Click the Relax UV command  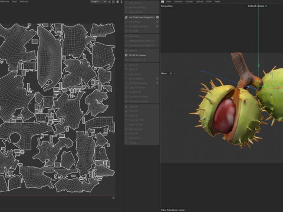pyautogui.click(x=133, y=51)
